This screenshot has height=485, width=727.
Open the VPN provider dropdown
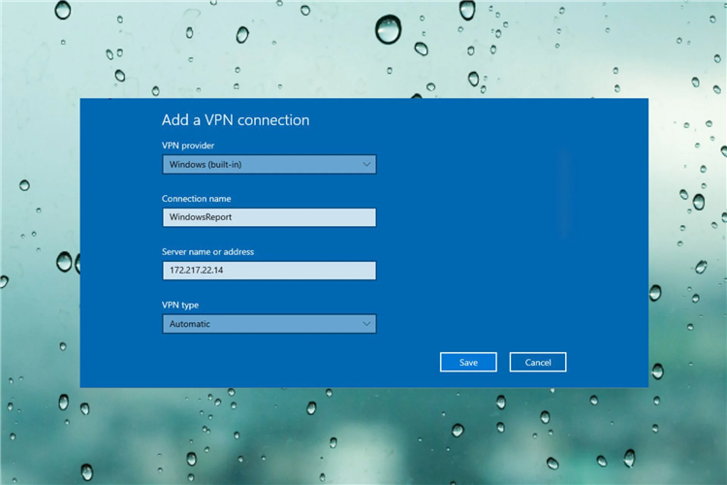[x=269, y=164]
